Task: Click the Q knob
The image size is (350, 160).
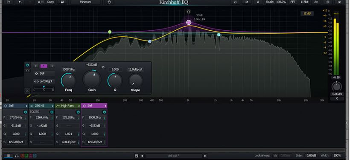Action: [115, 81]
